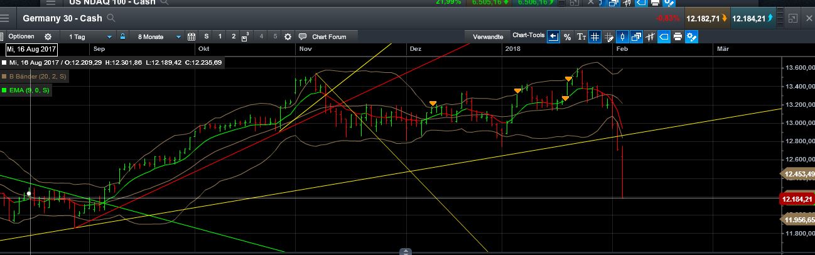Toggle the multiple windows overlay button

point(637,37)
